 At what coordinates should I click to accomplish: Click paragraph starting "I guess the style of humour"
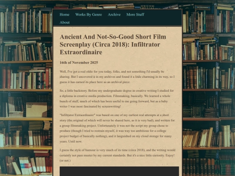[117, 155]
